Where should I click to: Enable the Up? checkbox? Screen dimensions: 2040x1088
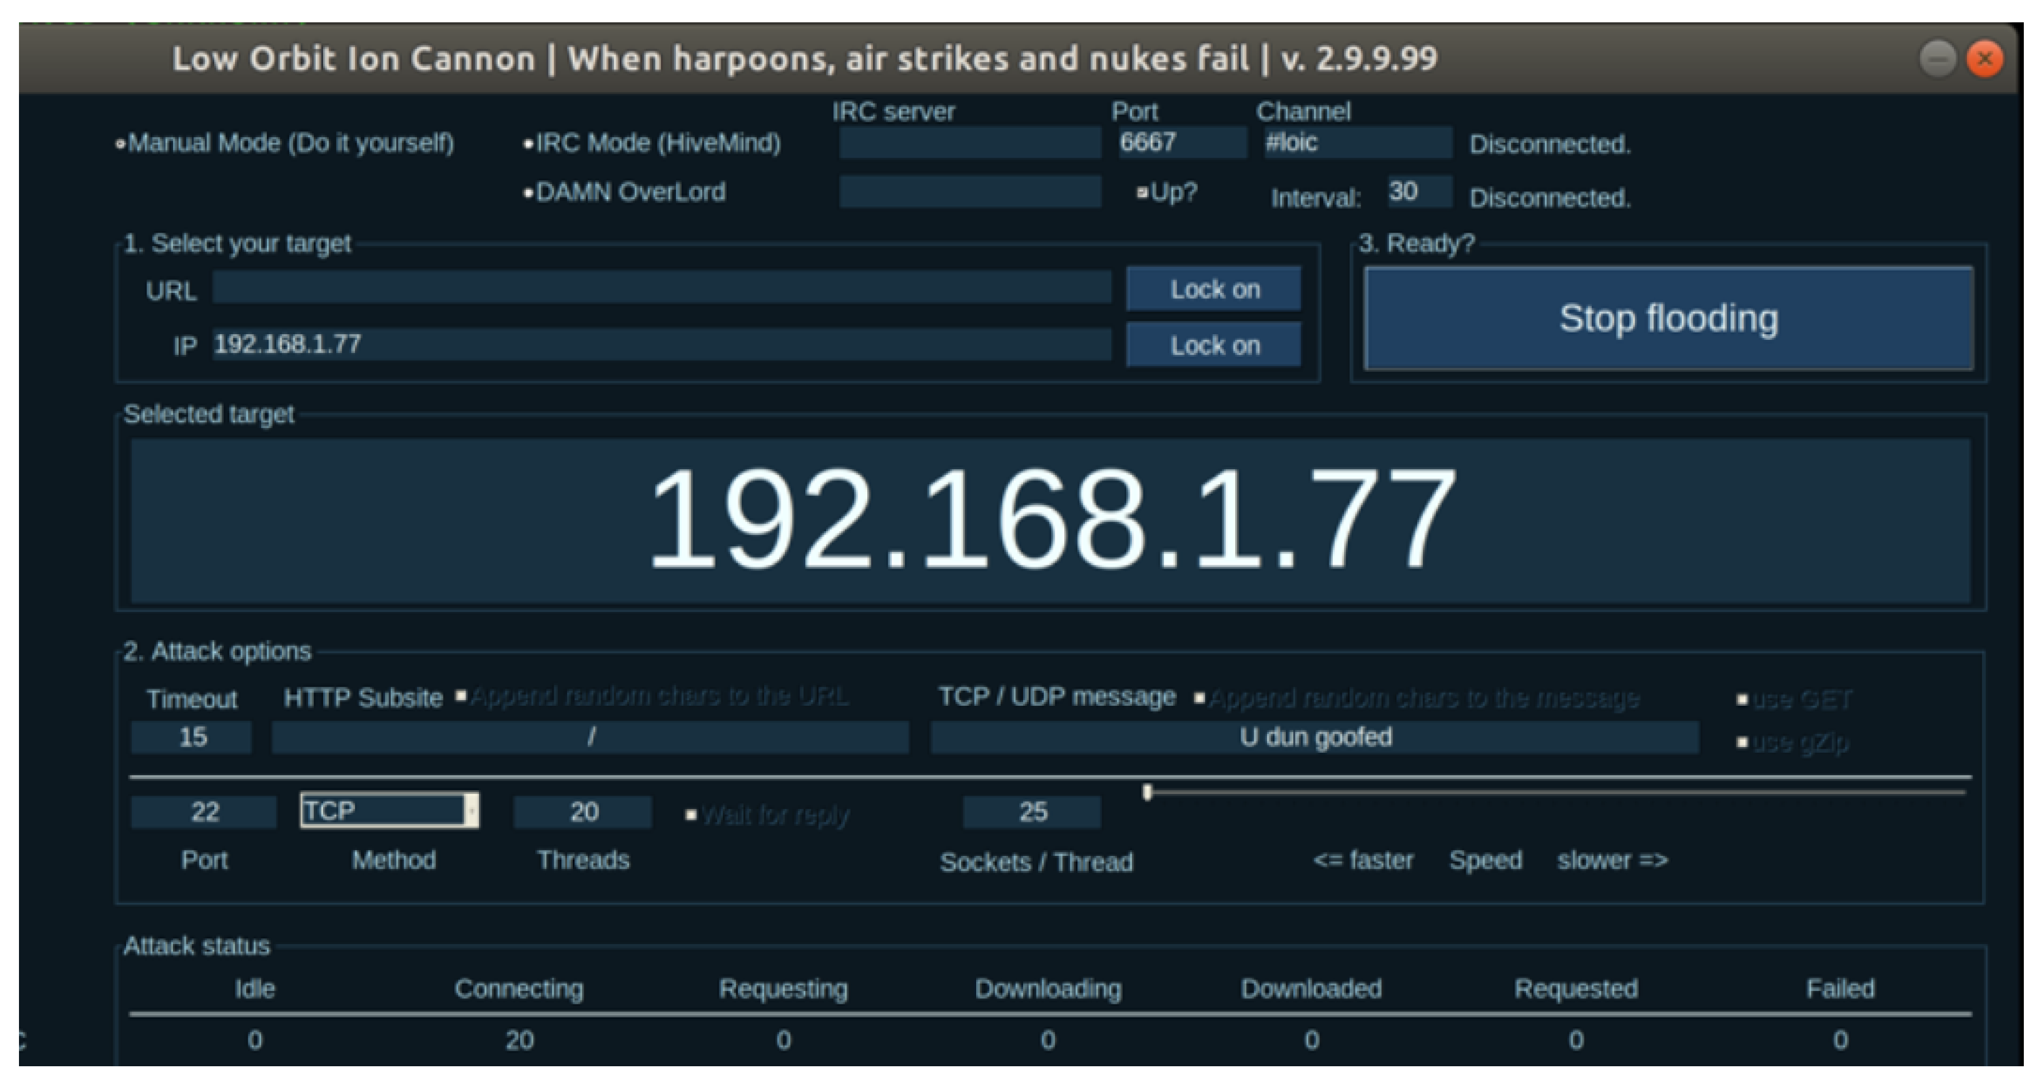(1142, 191)
